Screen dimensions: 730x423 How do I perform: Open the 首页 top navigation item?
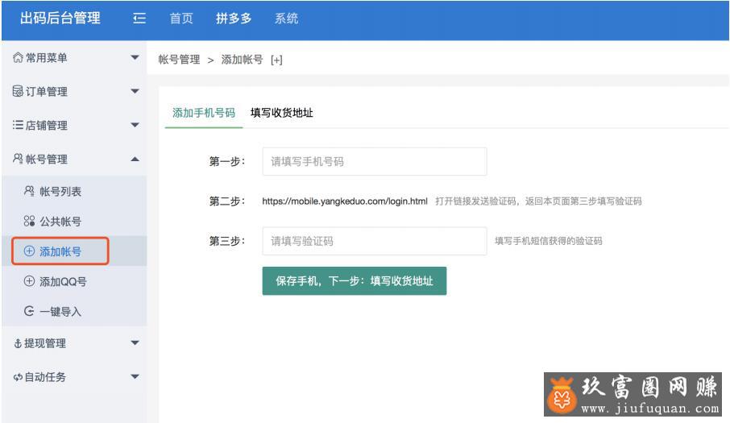(x=181, y=19)
